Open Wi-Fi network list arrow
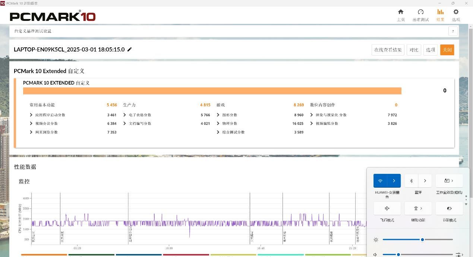Viewport: 473px width, 257px height. tap(394, 181)
